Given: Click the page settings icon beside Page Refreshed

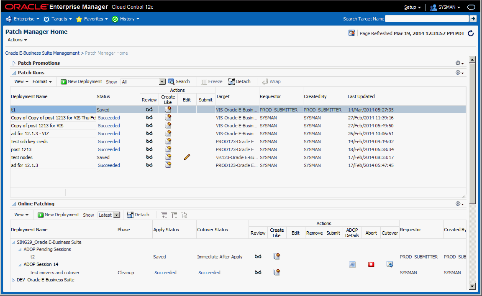Looking at the screenshot, I should click(x=351, y=33).
